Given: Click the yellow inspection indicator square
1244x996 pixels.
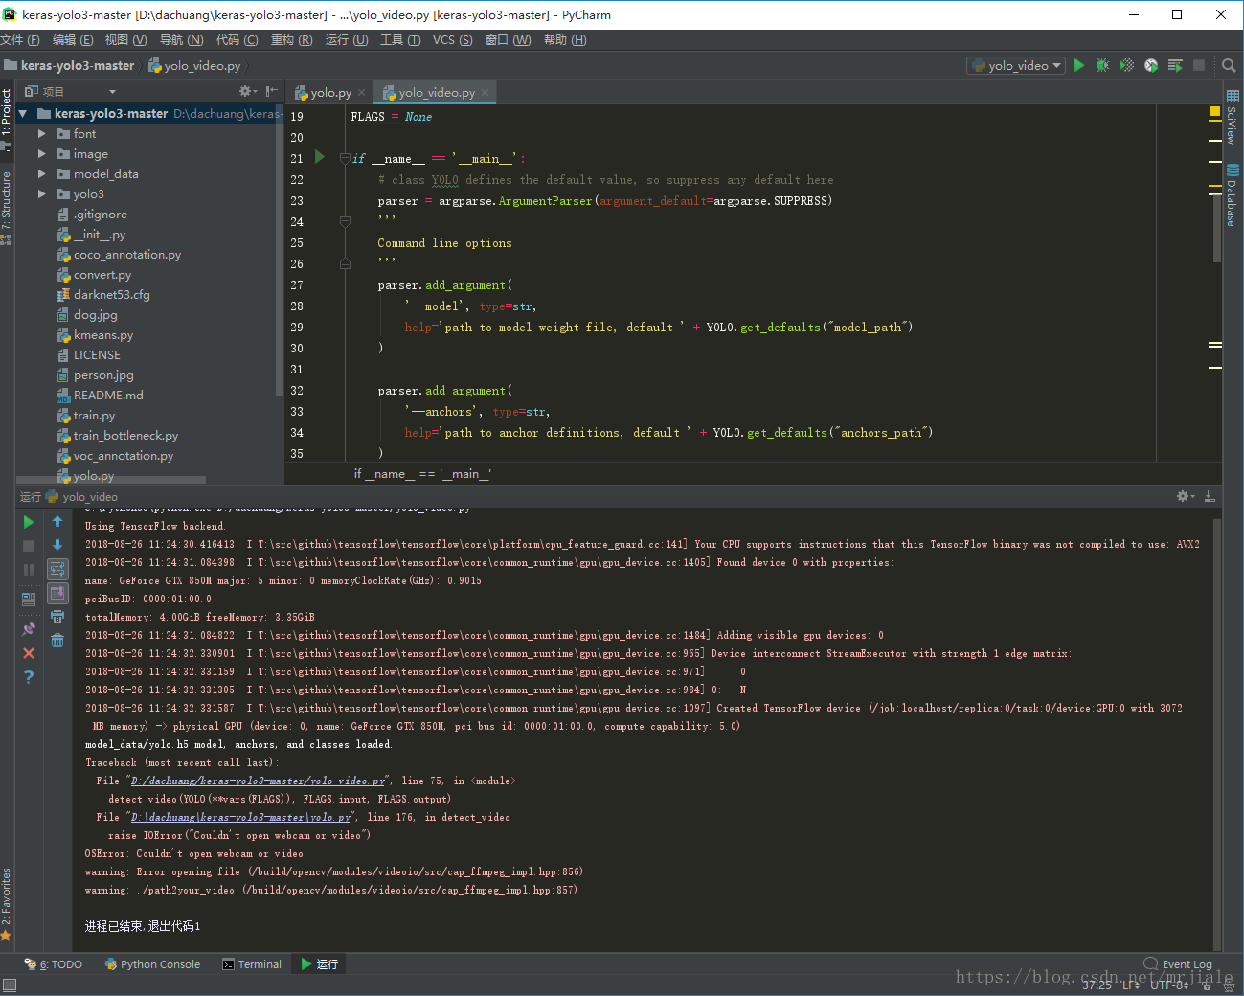Looking at the screenshot, I should tap(1214, 112).
